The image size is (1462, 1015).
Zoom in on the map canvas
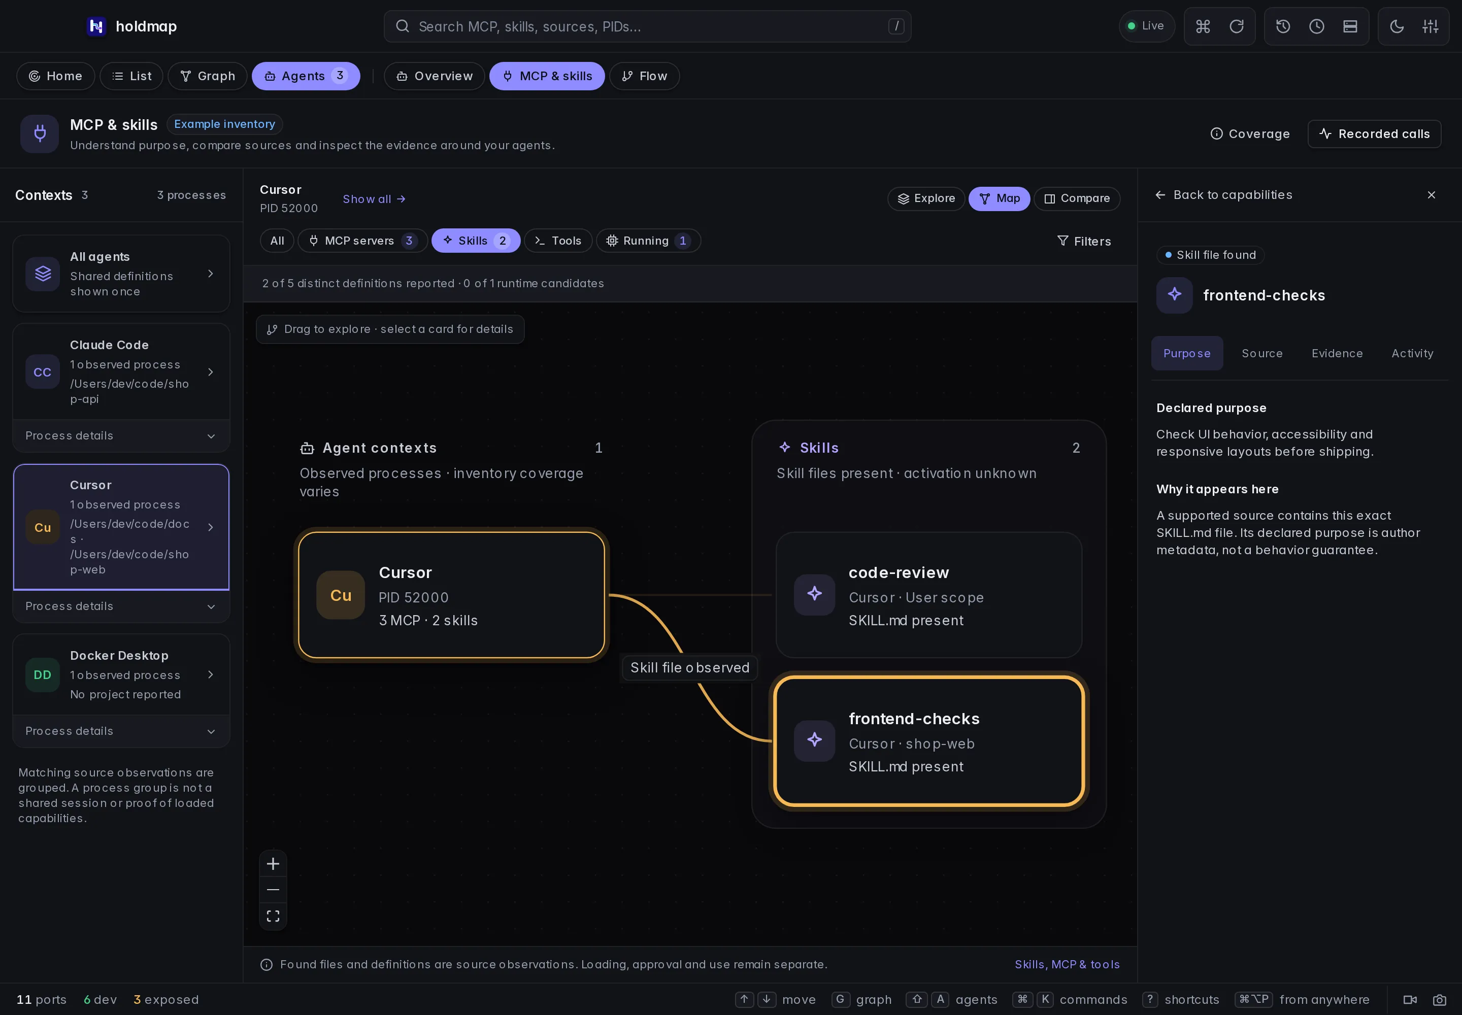tap(273, 864)
